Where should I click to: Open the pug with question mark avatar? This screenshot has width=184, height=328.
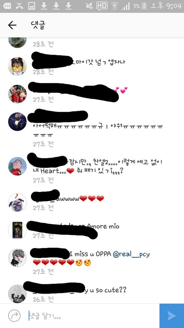coord(17,202)
